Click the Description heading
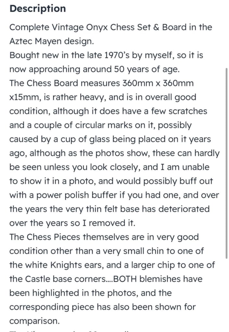This screenshot has width=229, height=332. (38, 9)
